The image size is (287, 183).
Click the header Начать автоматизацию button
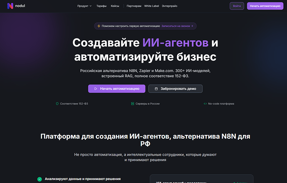(265, 6)
